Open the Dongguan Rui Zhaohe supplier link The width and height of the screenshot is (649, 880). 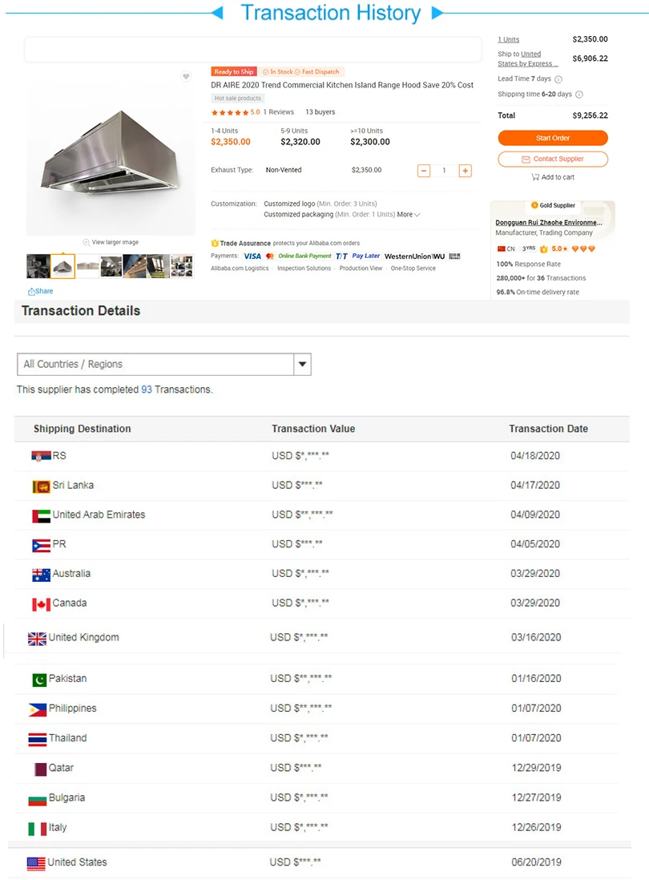[x=549, y=222]
